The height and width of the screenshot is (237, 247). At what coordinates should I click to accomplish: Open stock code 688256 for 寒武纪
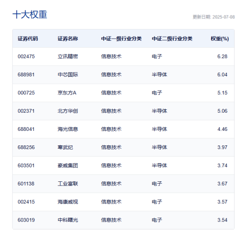click(x=26, y=147)
